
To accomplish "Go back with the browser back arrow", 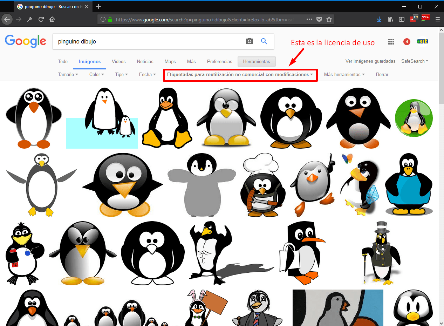I will pos(7,19).
